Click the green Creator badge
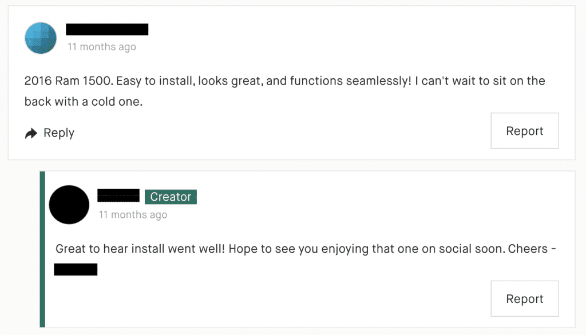The height and width of the screenshot is (335, 586). click(x=171, y=197)
